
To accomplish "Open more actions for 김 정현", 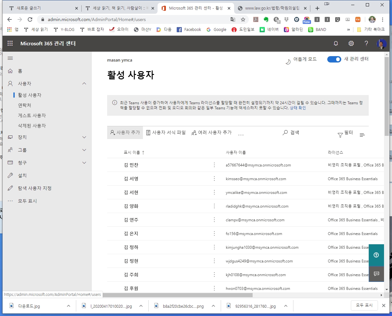I will click(214, 261).
